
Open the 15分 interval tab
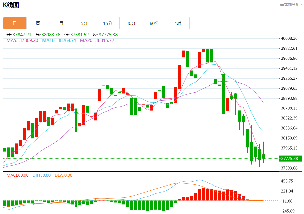coord(108,23)
